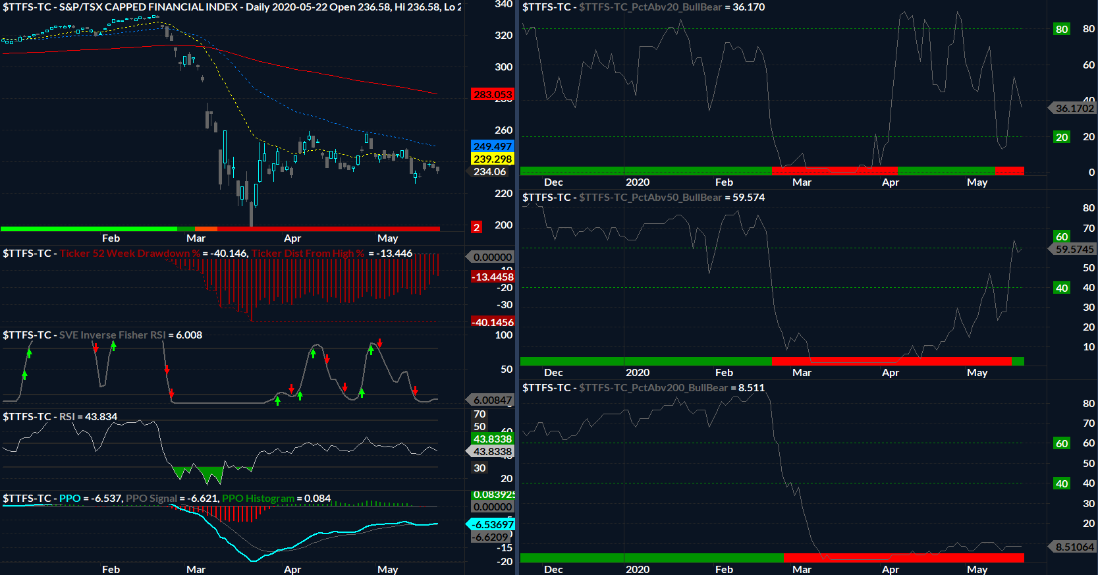Select the rightmost red arrow in SVE Inverse Fisher RSI
The width and height of the screenshot is (1098, 575).
click(x=415, y=391)
